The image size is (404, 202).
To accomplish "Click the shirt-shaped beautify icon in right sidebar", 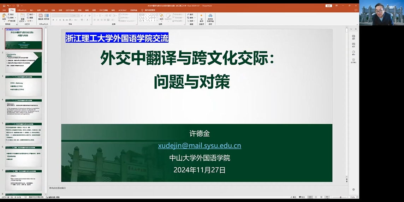I will point(353,61).
